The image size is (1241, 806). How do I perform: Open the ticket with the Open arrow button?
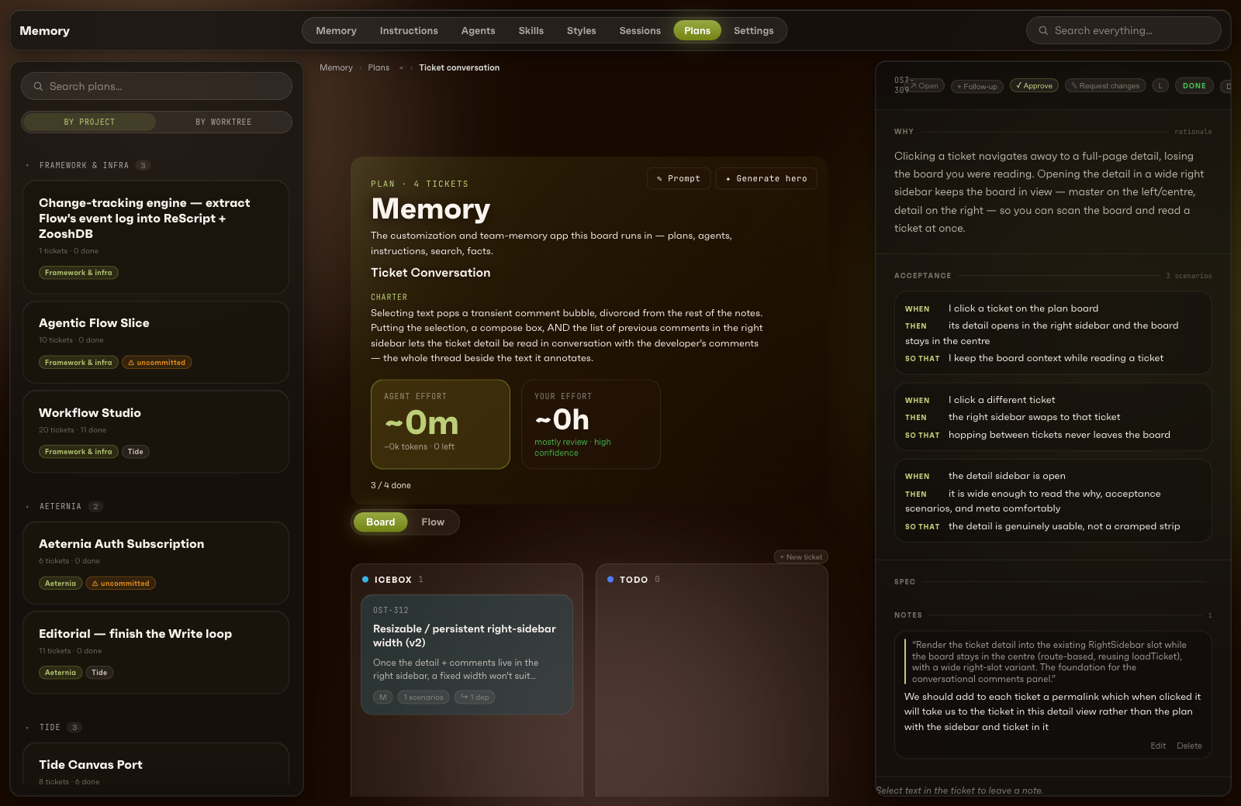coord(925,86)
